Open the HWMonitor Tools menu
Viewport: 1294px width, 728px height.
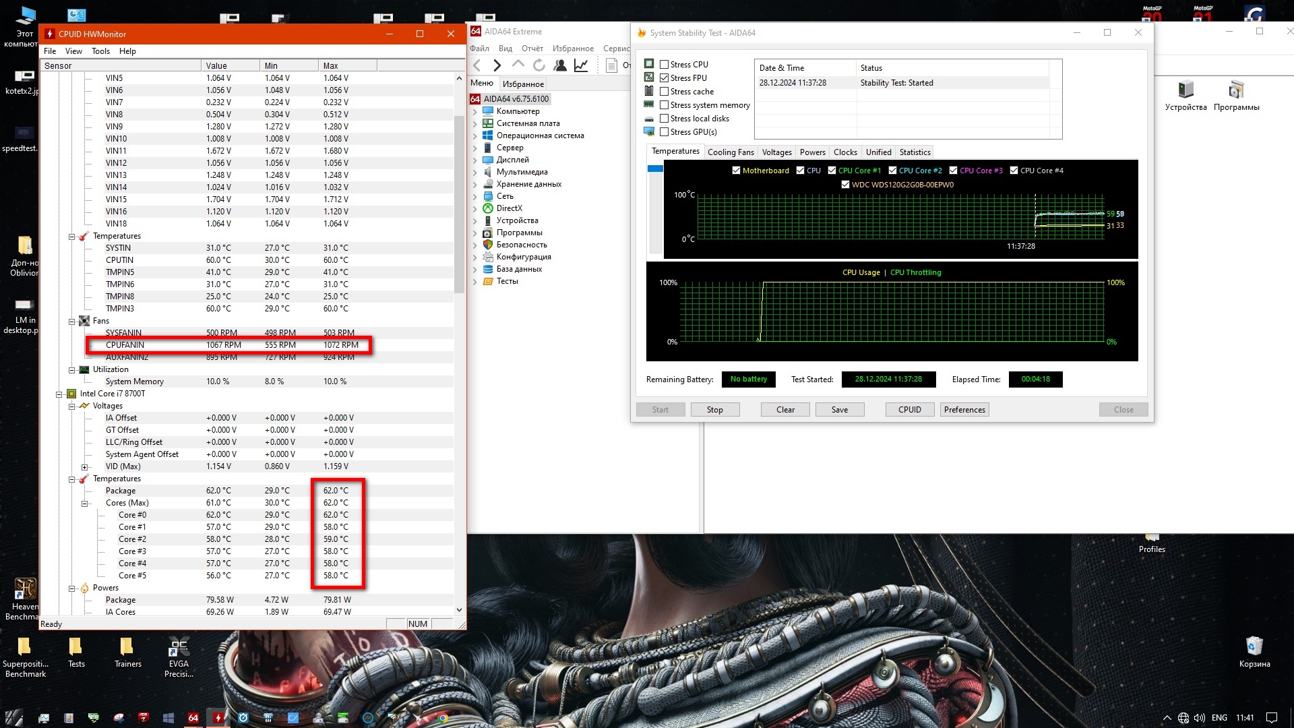[x=100, y=51]
